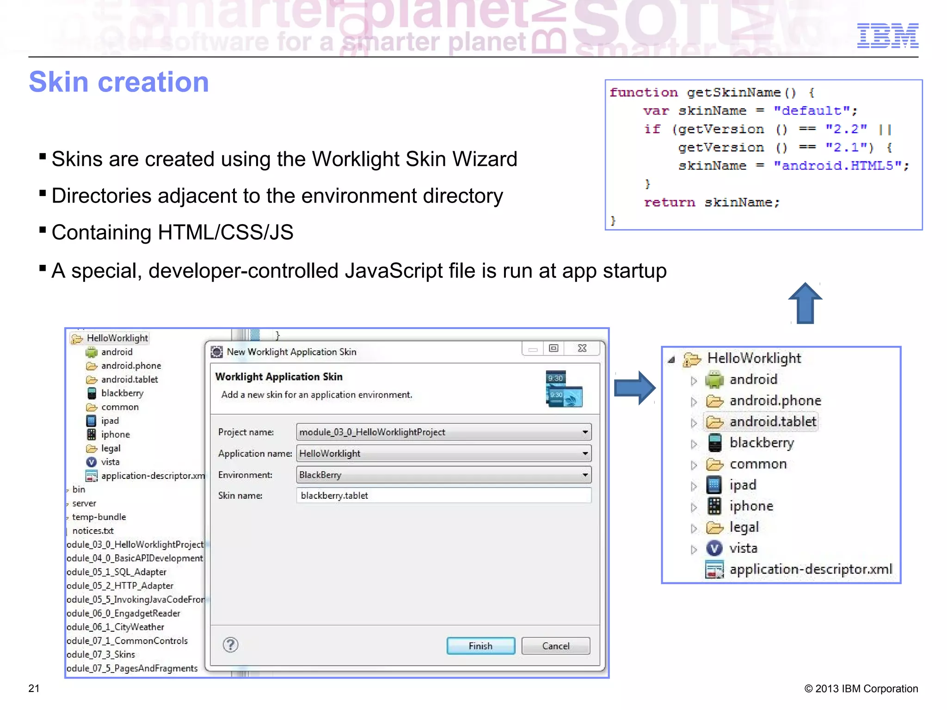Select module_04_0_BasicAPIDevelopment project
The height and width of the screenshot is (710, 947).
[135, 558]
